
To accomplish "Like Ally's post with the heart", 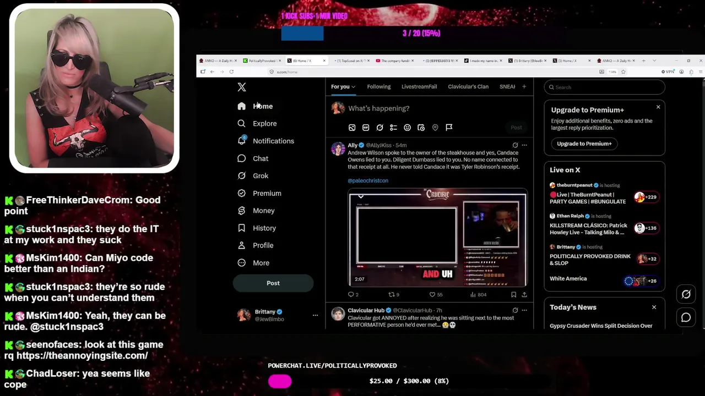I will 436,295.
